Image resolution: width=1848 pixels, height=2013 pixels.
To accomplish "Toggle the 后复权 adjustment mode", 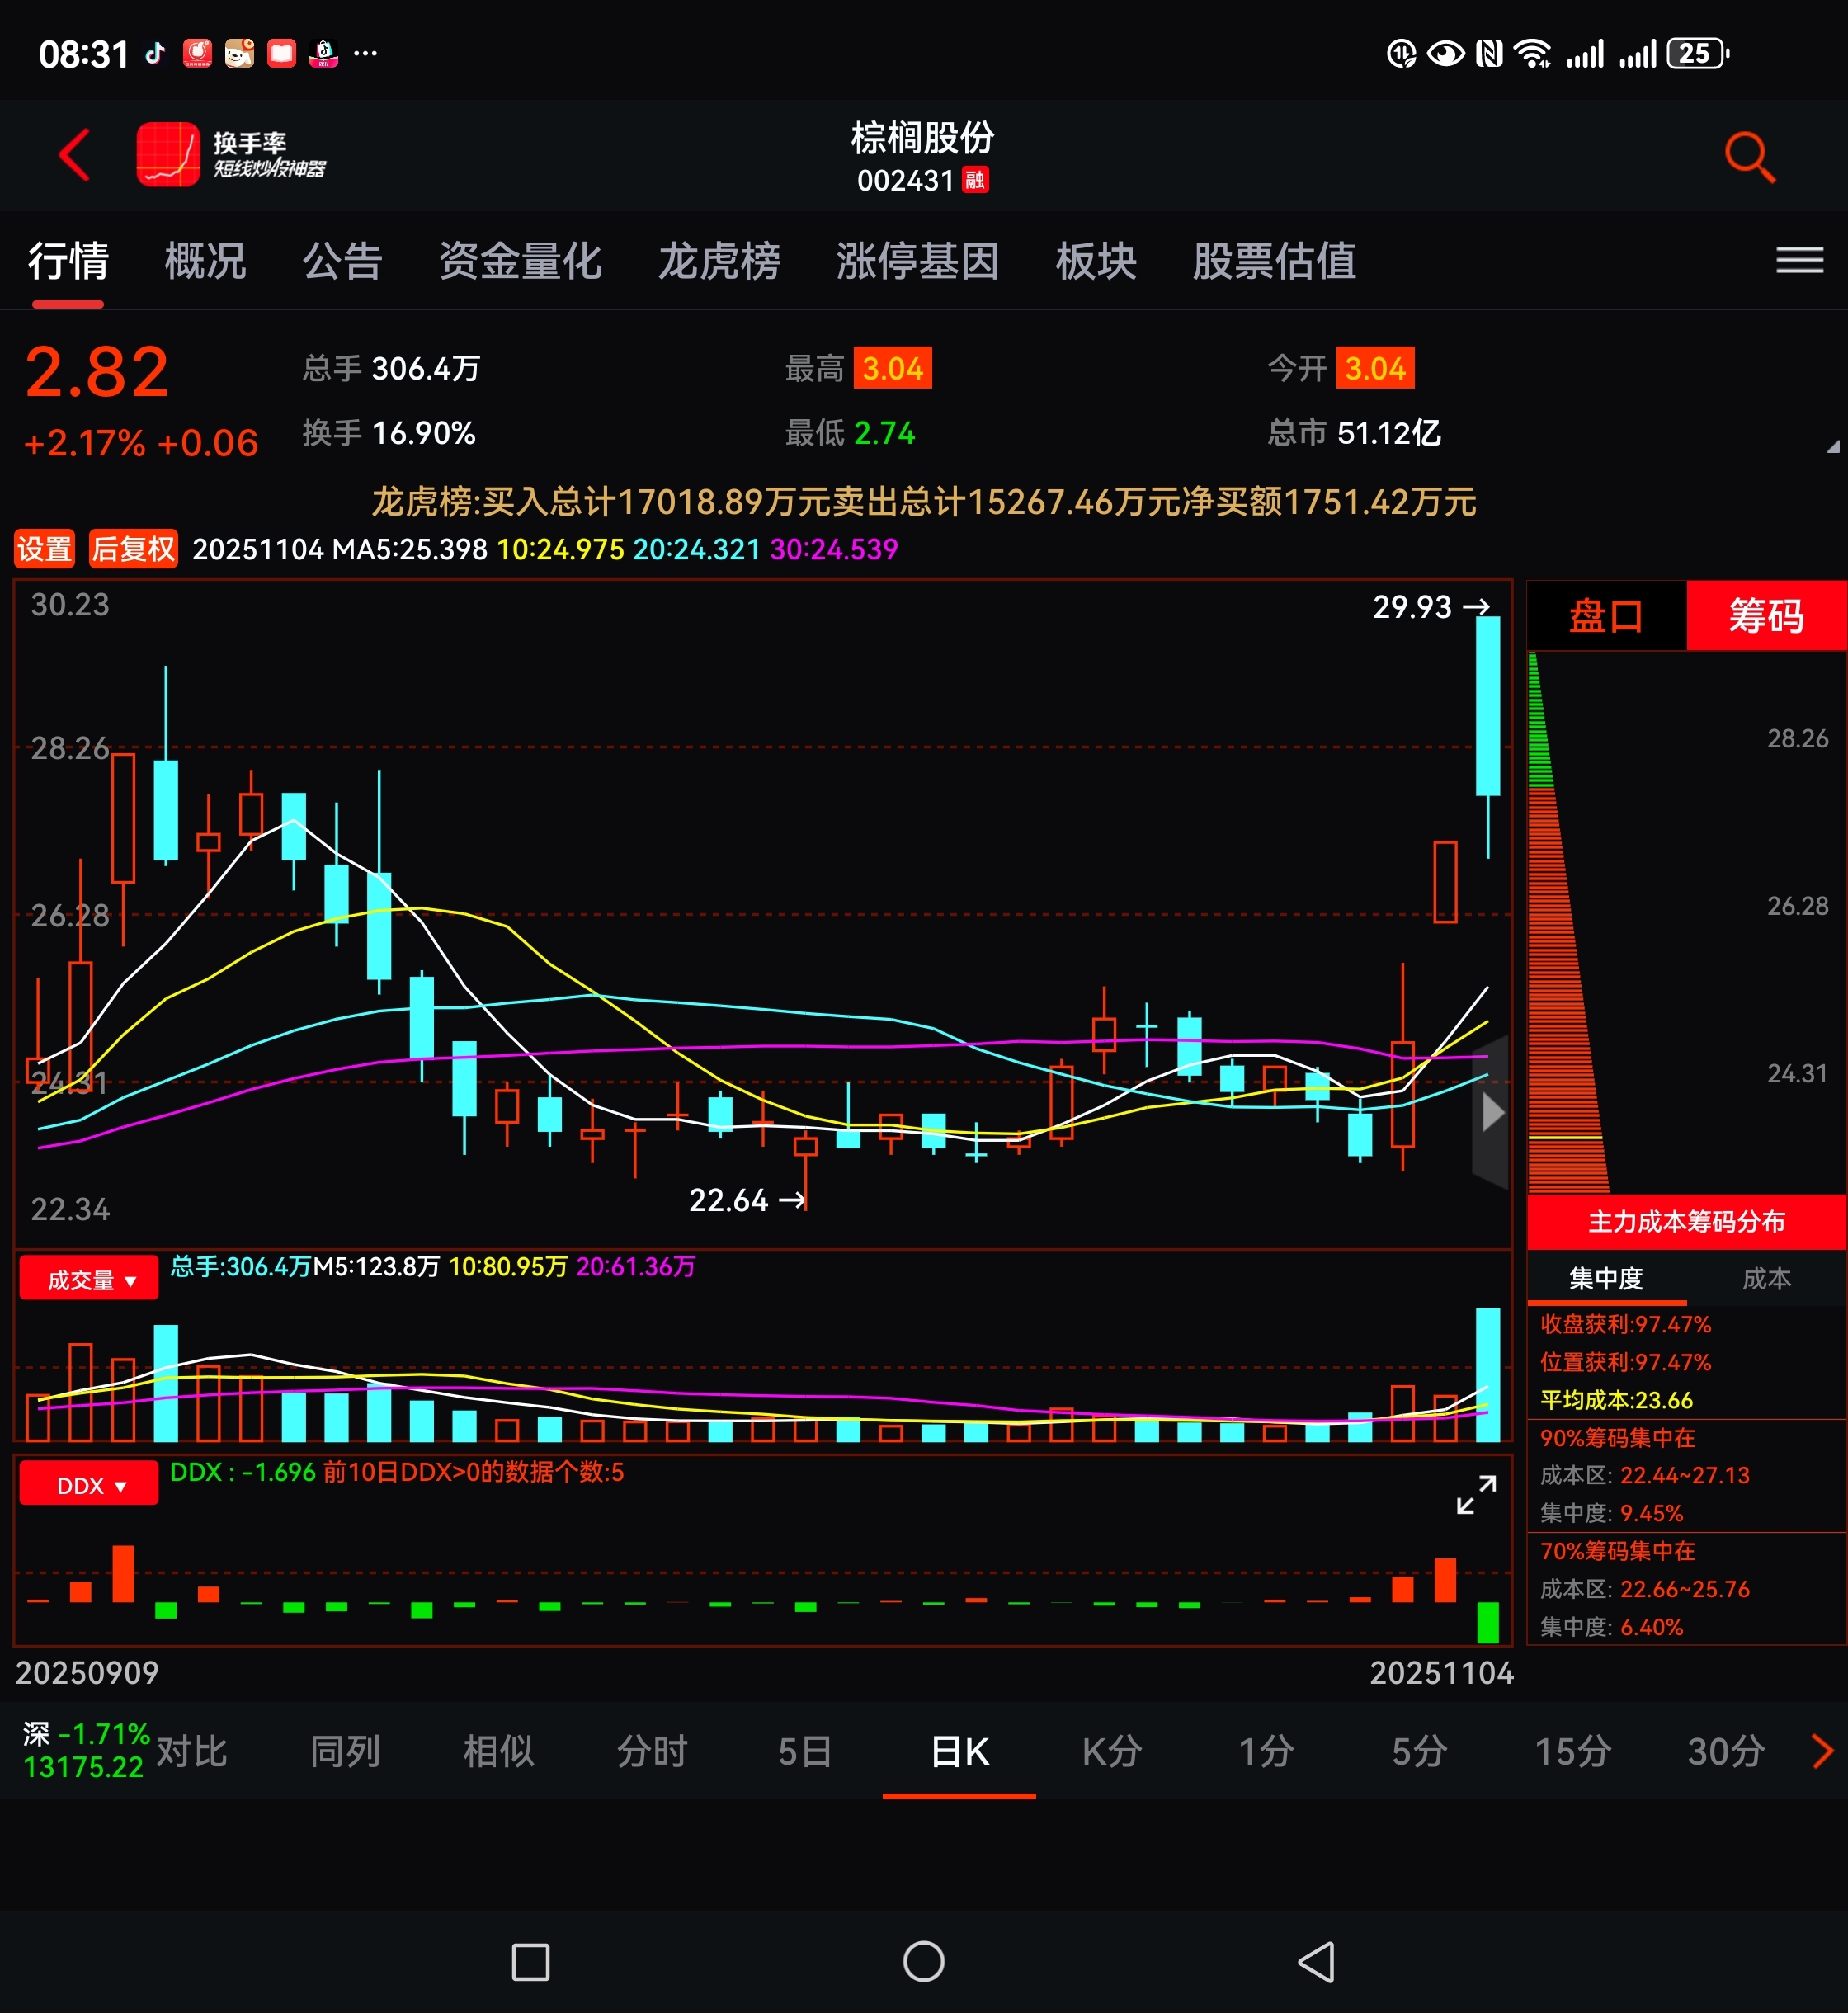I will (x=133, y=549).
